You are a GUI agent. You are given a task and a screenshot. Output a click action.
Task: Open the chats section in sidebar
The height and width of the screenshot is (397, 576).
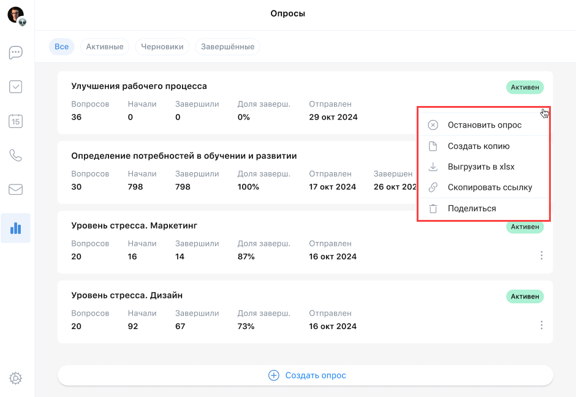click(16, 53)
